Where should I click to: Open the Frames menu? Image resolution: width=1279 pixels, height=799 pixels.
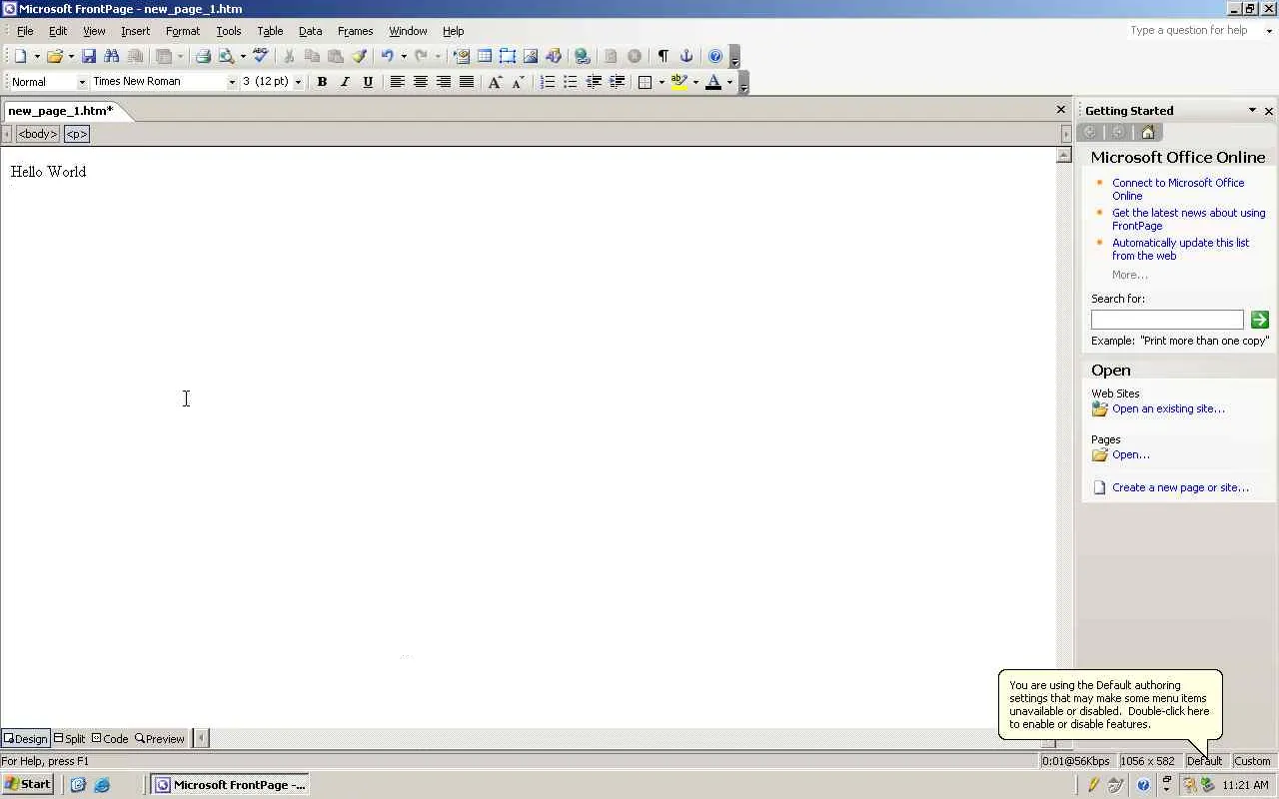coord(355,31)
